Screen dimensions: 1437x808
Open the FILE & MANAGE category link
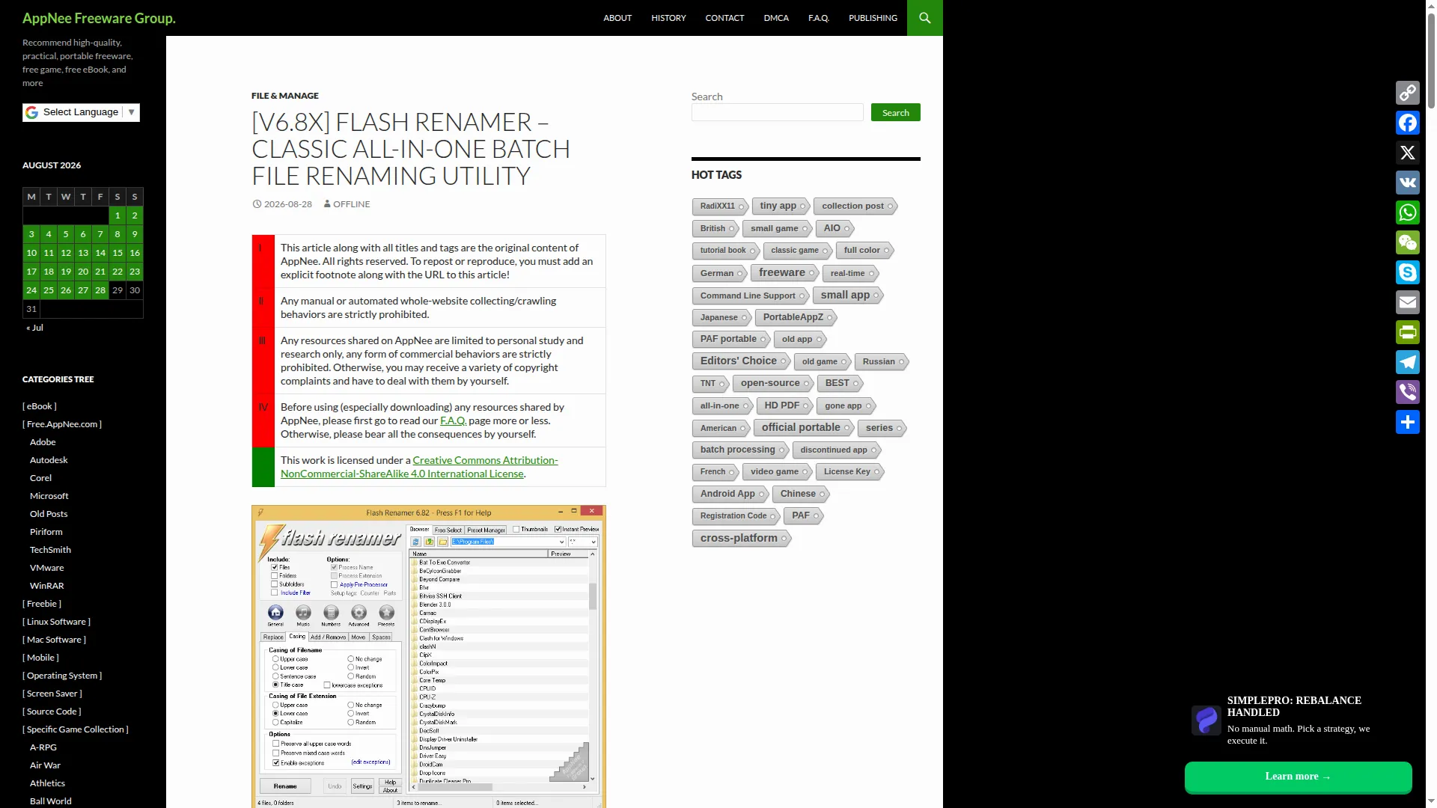pos(285,96)
